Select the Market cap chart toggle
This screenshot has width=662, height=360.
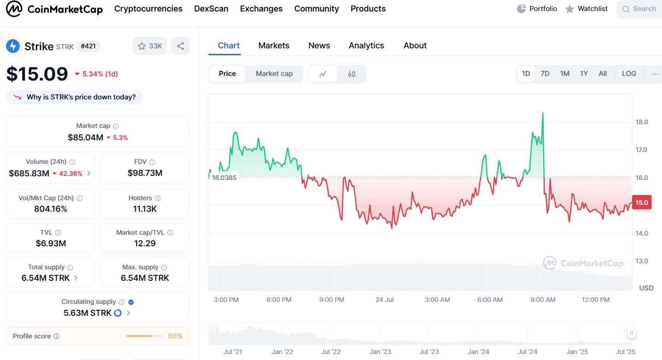274,74
